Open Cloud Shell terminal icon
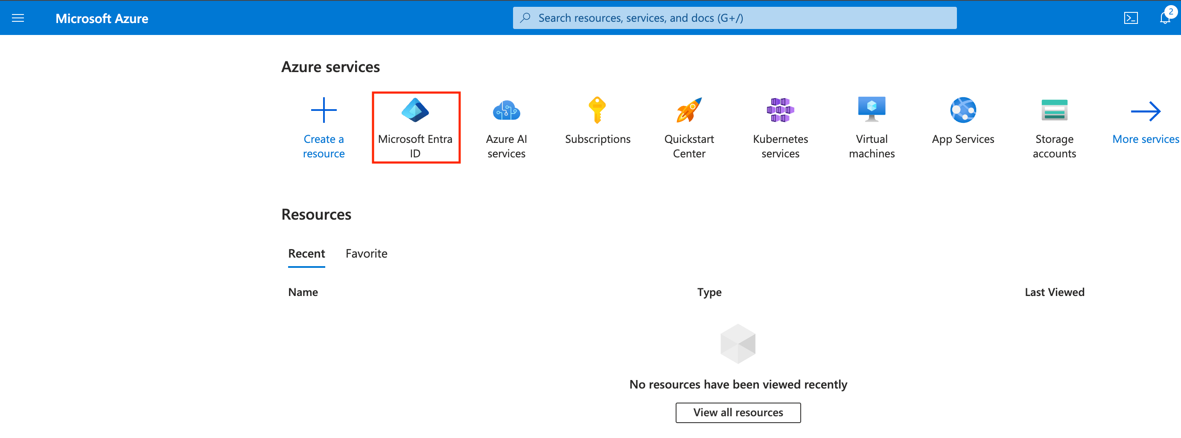 tap(1131, 18)
